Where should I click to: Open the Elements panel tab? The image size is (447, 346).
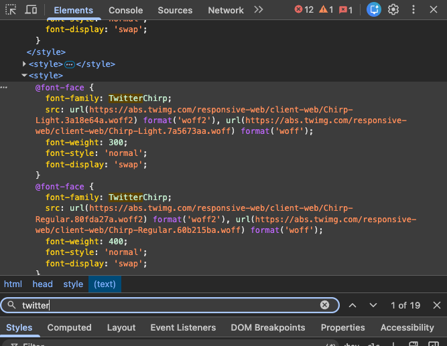click(x=73, y=10)
